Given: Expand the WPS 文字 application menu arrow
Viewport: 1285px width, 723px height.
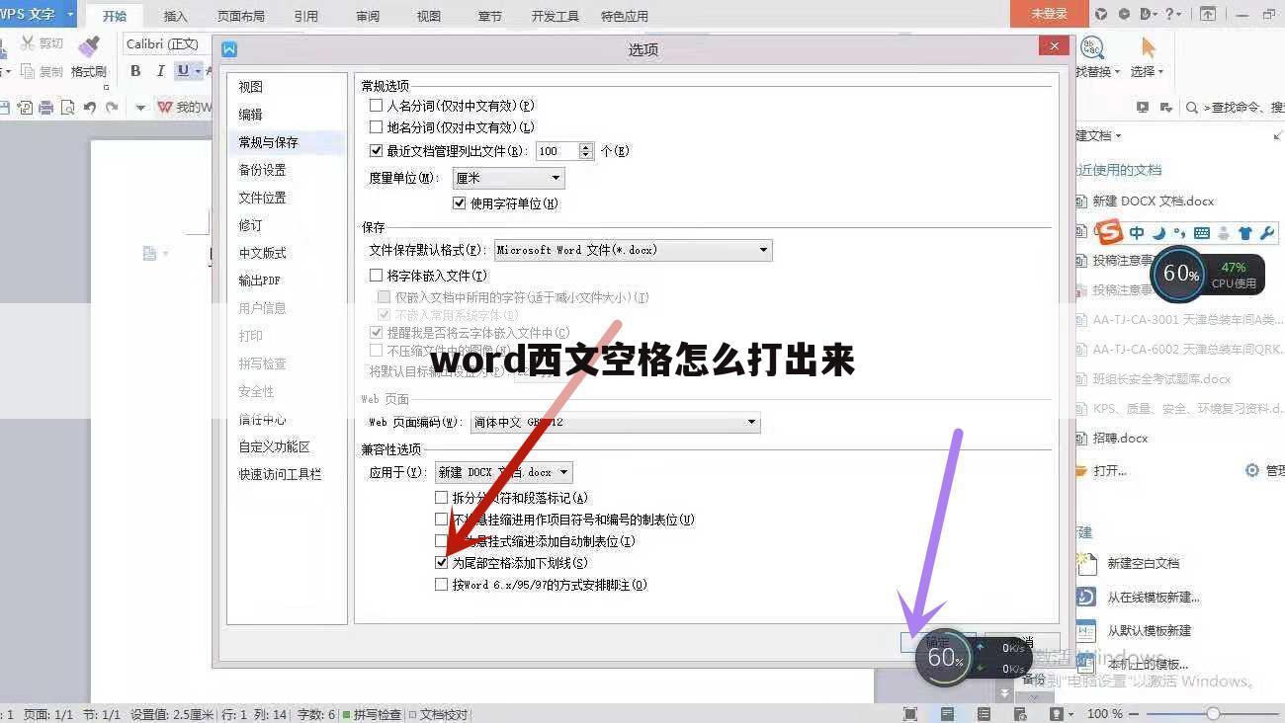Looking at the screenshot, I should 70,14.
